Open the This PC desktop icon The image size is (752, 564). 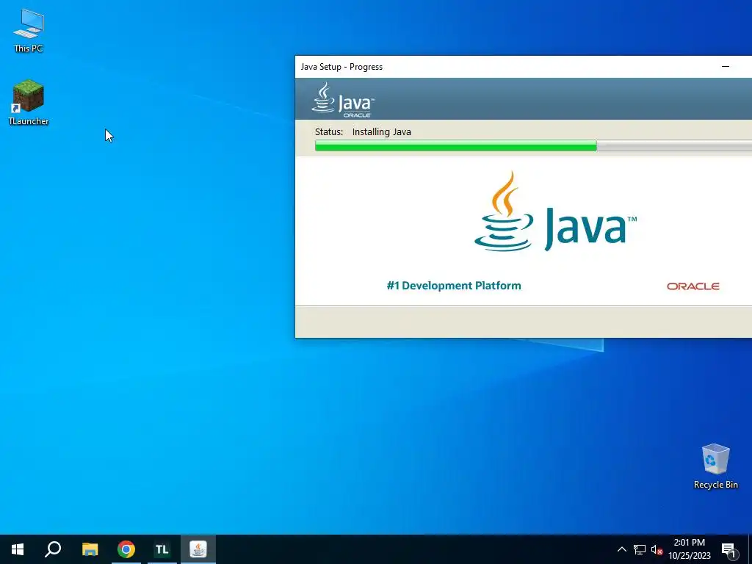[x=29, y=31]
